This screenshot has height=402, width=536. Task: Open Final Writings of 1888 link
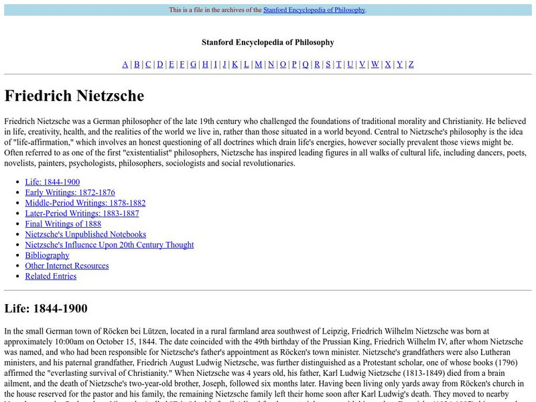(63, 224)
